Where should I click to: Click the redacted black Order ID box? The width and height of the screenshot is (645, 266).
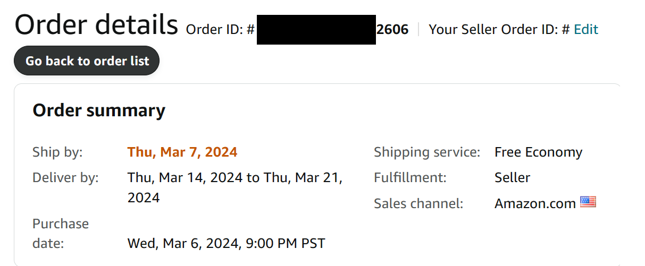tap(316, 30)
